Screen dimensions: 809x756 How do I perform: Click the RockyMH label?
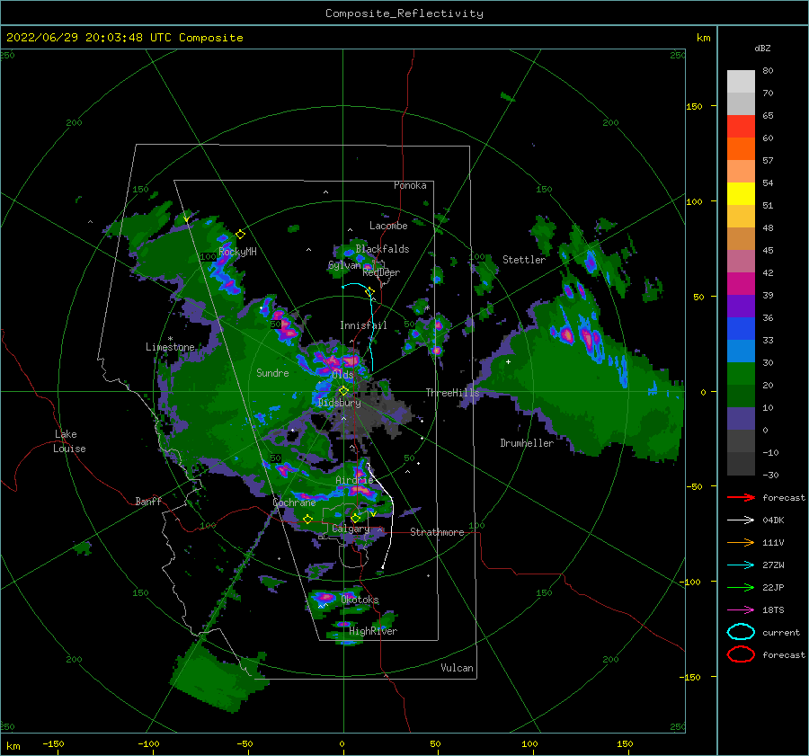(x=237, y=252)
